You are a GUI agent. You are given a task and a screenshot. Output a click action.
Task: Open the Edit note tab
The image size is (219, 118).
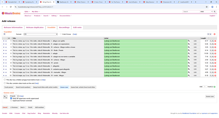tap(77, 28)
